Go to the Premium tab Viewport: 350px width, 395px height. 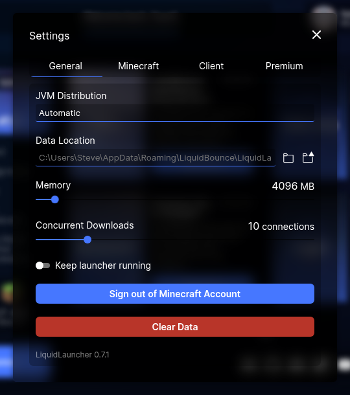point(284,66)
